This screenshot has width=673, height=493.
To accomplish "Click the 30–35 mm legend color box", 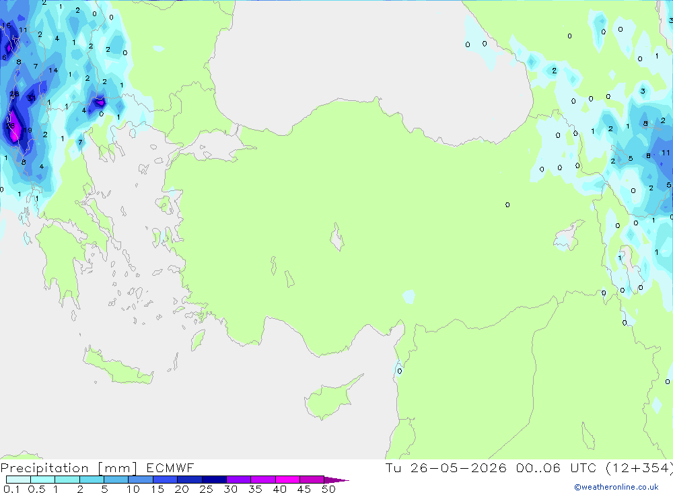I will 238,480.
